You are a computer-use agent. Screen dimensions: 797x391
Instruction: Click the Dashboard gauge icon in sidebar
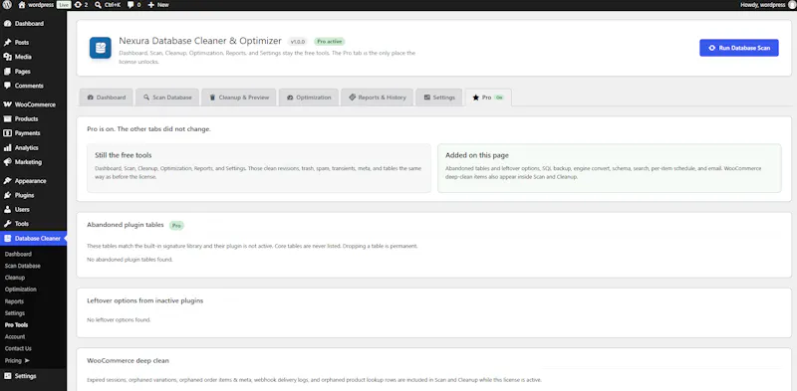click(8, 23)
